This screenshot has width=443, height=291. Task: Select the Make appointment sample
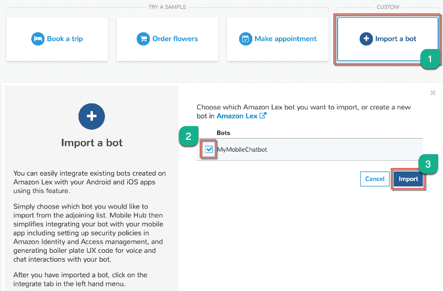tap(278, 39)
